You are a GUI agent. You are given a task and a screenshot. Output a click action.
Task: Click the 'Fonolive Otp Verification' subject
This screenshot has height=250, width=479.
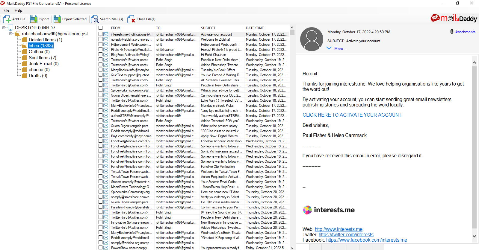point(218,167)
